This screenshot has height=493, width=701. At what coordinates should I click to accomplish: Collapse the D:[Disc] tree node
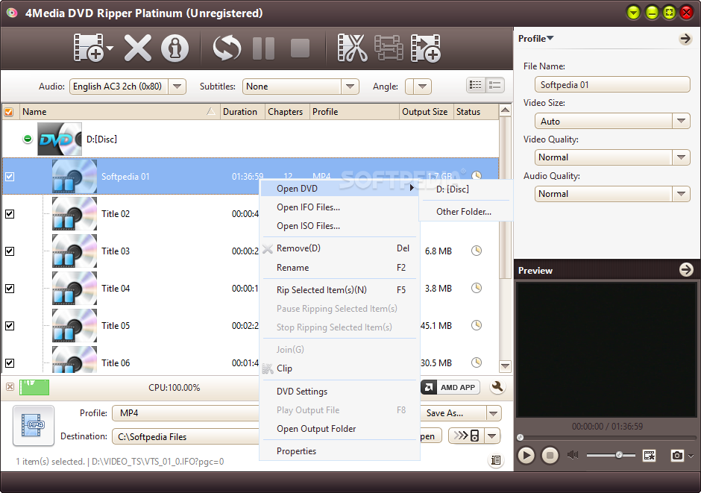28,139
